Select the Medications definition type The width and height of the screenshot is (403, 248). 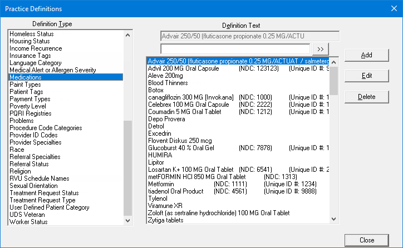coord(66,77)
